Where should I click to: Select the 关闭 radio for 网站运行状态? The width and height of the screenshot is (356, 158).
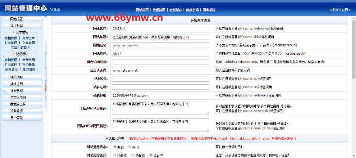(x=130, y=147)
